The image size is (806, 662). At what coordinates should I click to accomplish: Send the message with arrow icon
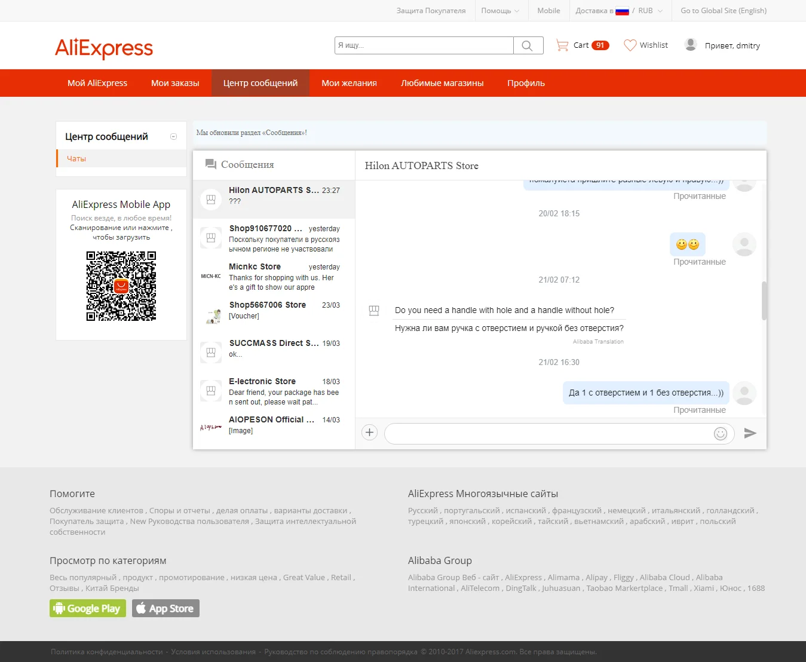750,433
